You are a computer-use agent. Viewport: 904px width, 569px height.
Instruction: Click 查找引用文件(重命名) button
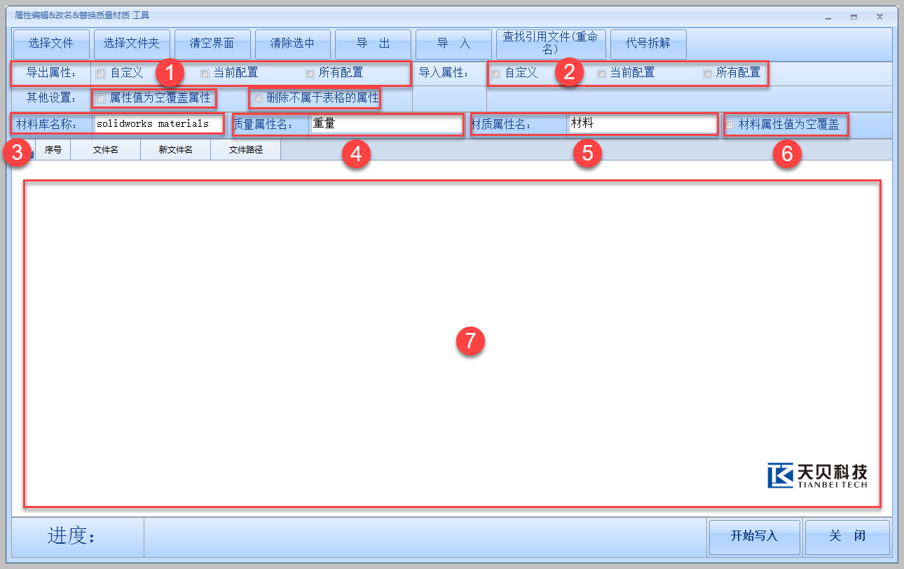[550, 43]
